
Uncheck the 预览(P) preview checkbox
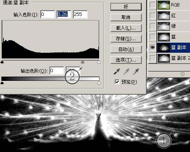tap(117, 82)
